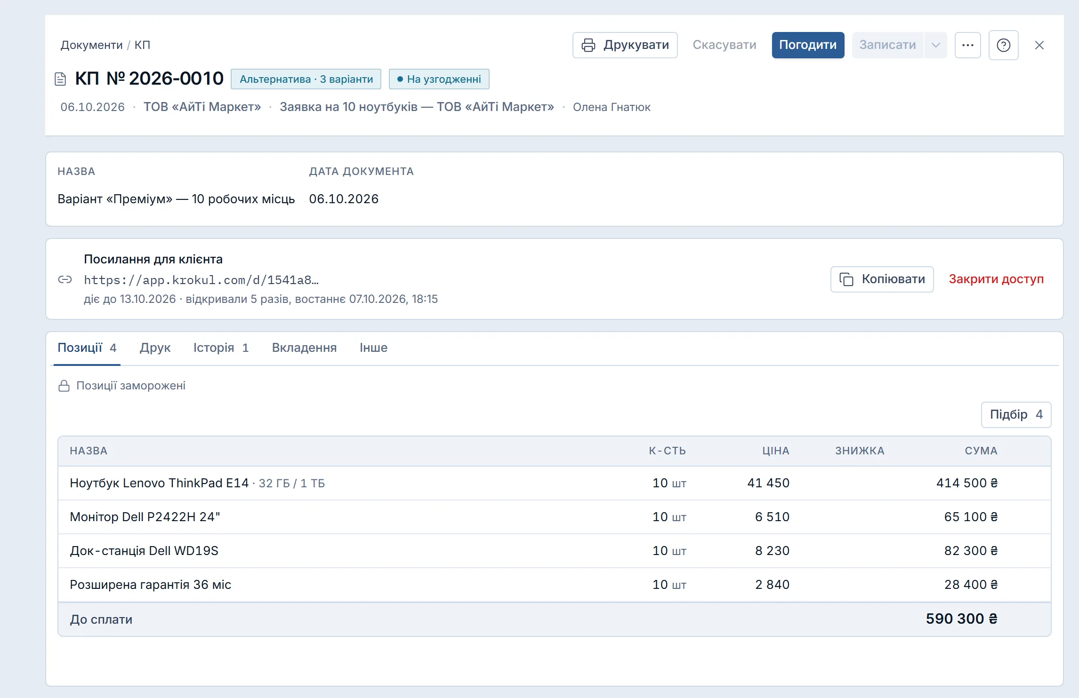Open the three-dots more actions menu
The height and width of the screenshot is (698, 1079).
click(x=968, y=45)
